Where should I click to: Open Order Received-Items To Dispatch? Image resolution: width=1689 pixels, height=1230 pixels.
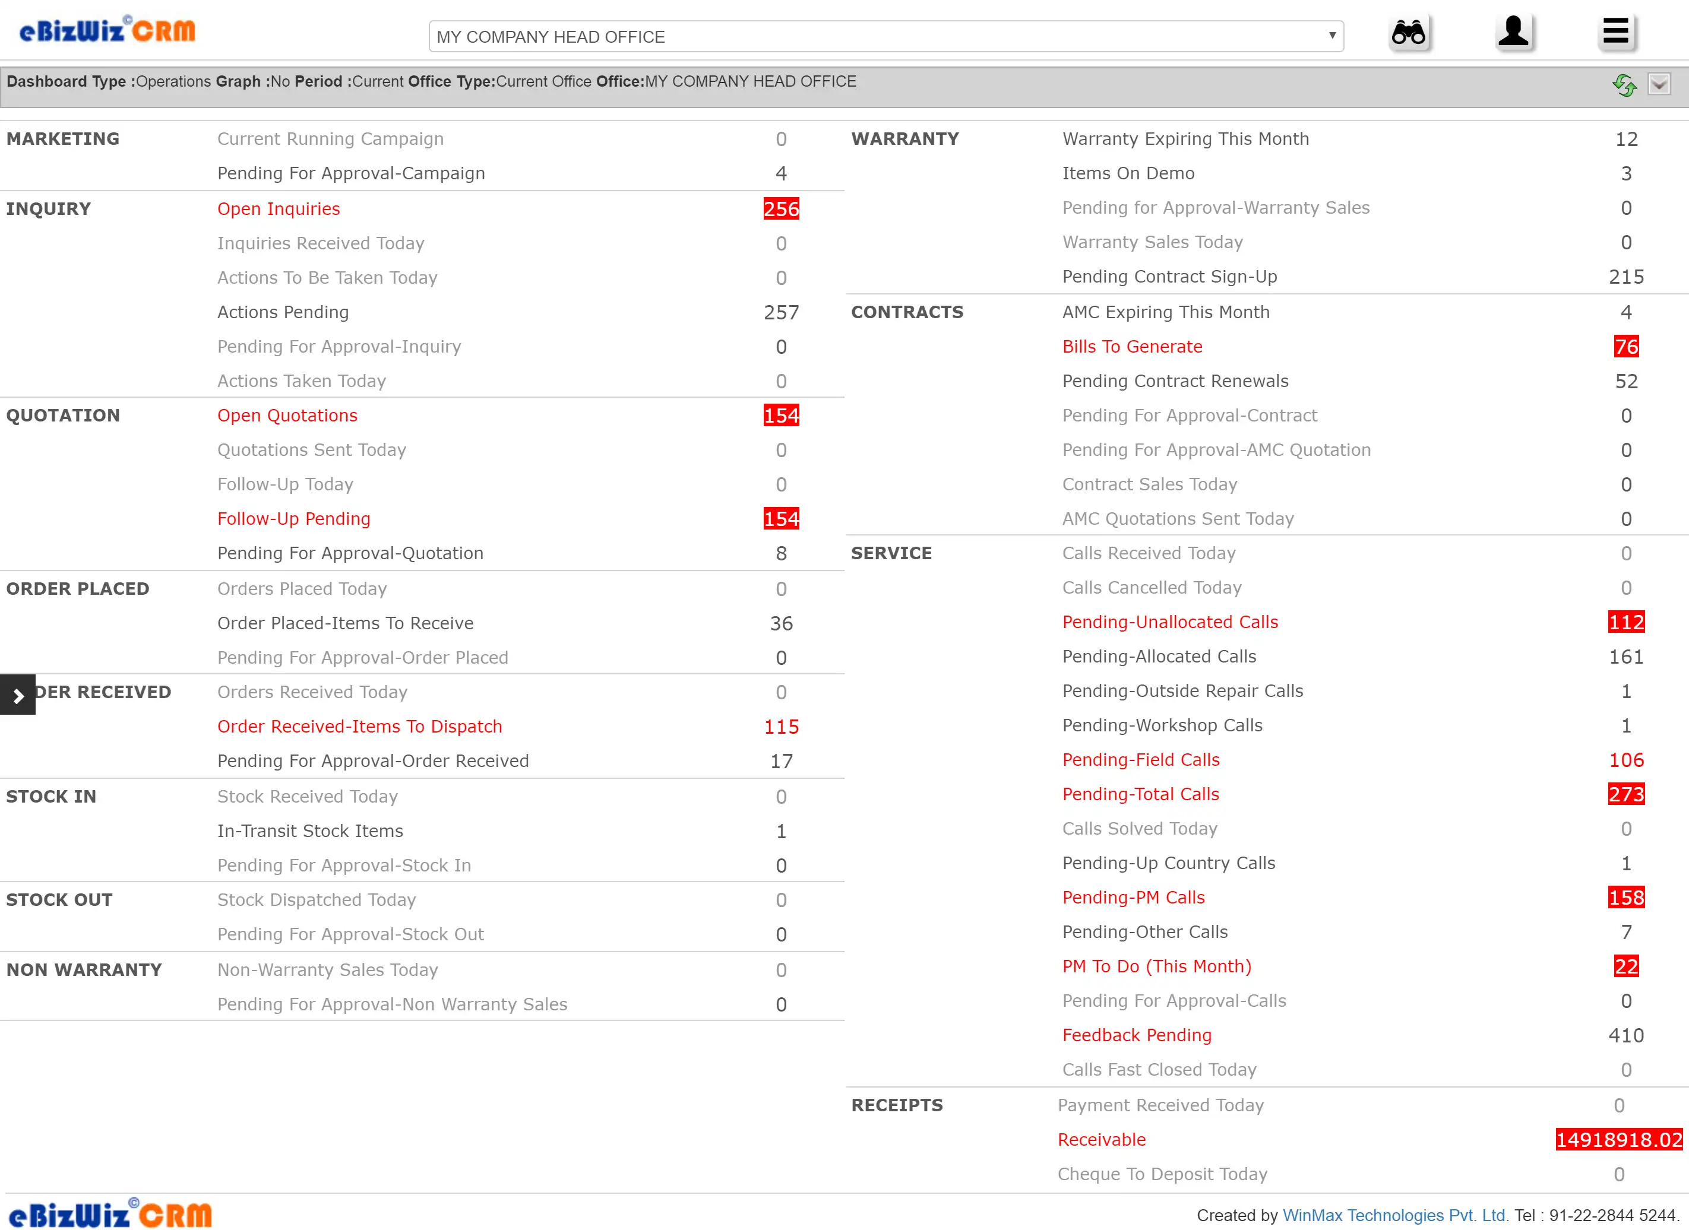[359, 726]
